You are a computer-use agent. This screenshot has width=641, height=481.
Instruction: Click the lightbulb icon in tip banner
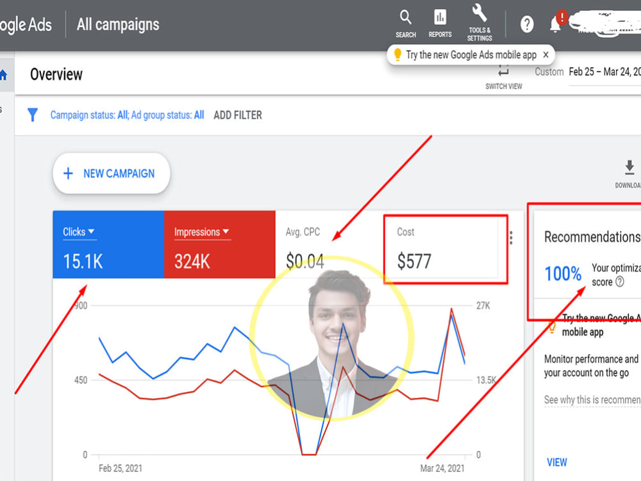397,55
